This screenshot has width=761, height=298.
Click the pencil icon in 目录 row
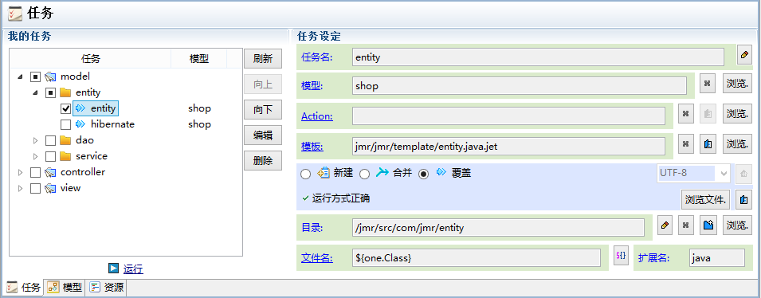click(x=665, y=225)
